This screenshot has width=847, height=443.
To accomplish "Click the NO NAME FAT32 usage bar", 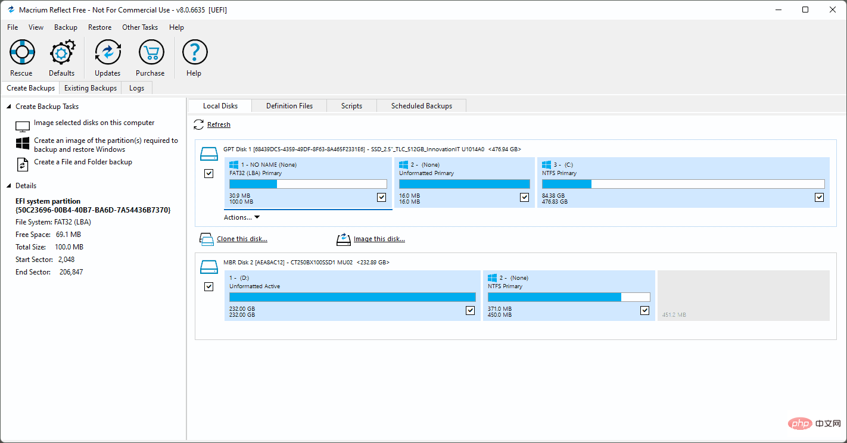I will tap(308, 184).
